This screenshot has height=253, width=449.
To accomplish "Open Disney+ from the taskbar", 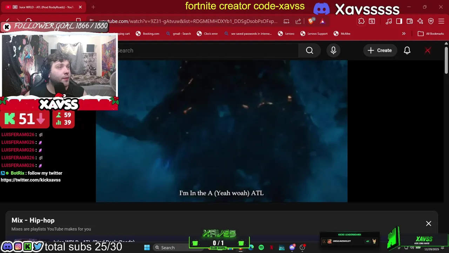I will 282,247.
